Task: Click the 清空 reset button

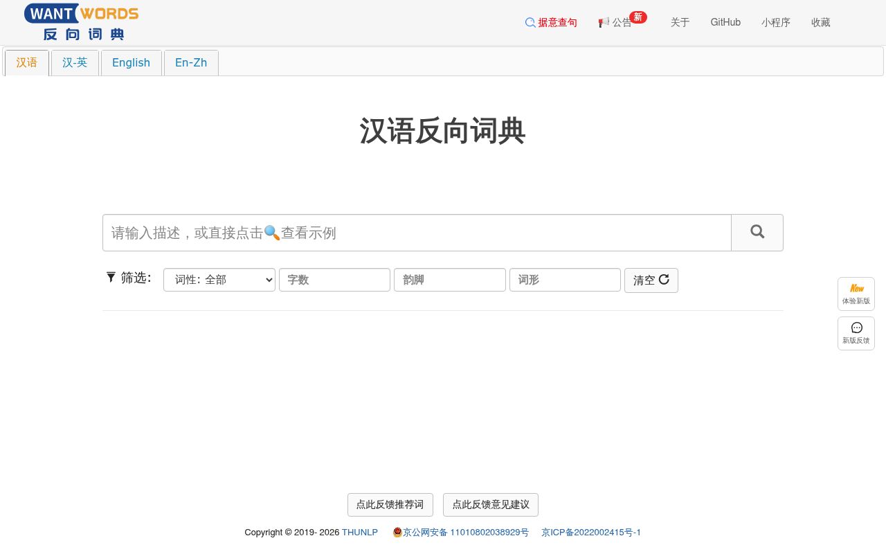Action: (651, 280)
